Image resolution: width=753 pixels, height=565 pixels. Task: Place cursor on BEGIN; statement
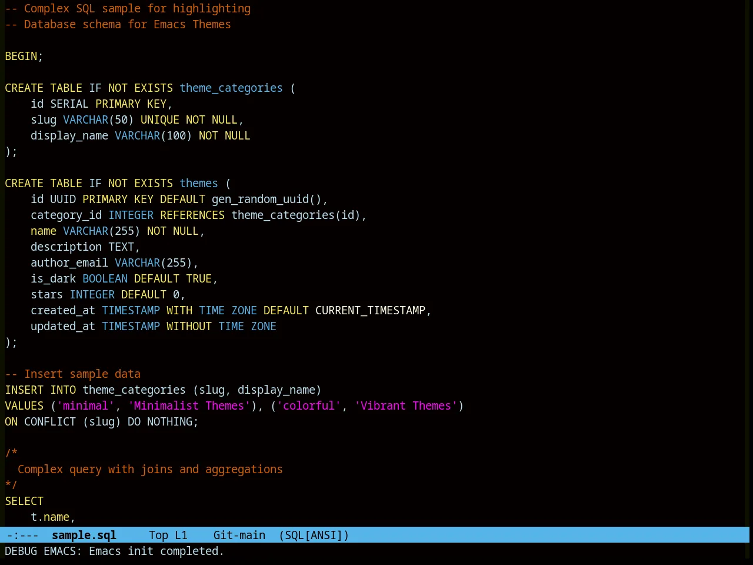point(24,56)
